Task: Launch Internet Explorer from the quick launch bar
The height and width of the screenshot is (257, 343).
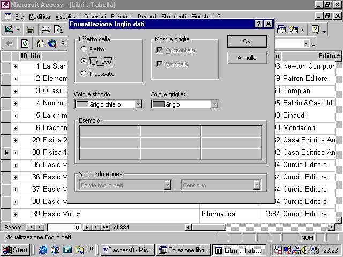Action: click(43, 250)
